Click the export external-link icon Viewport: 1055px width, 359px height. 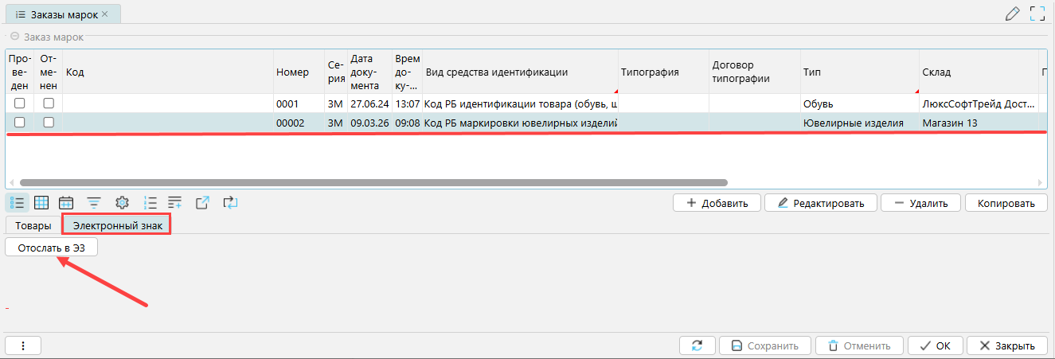(202, 202)
